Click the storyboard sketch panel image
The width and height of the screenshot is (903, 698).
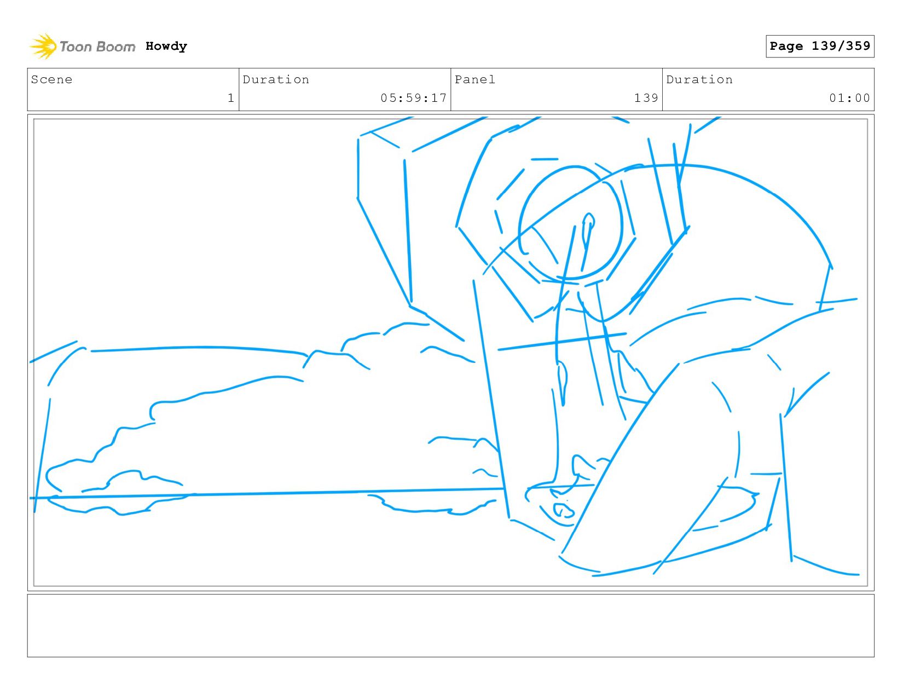click(451, 353)
